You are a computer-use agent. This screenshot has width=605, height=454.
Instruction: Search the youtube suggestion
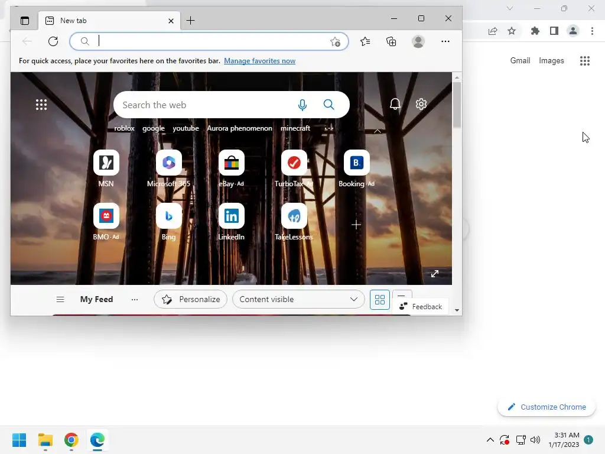[186, 128]
